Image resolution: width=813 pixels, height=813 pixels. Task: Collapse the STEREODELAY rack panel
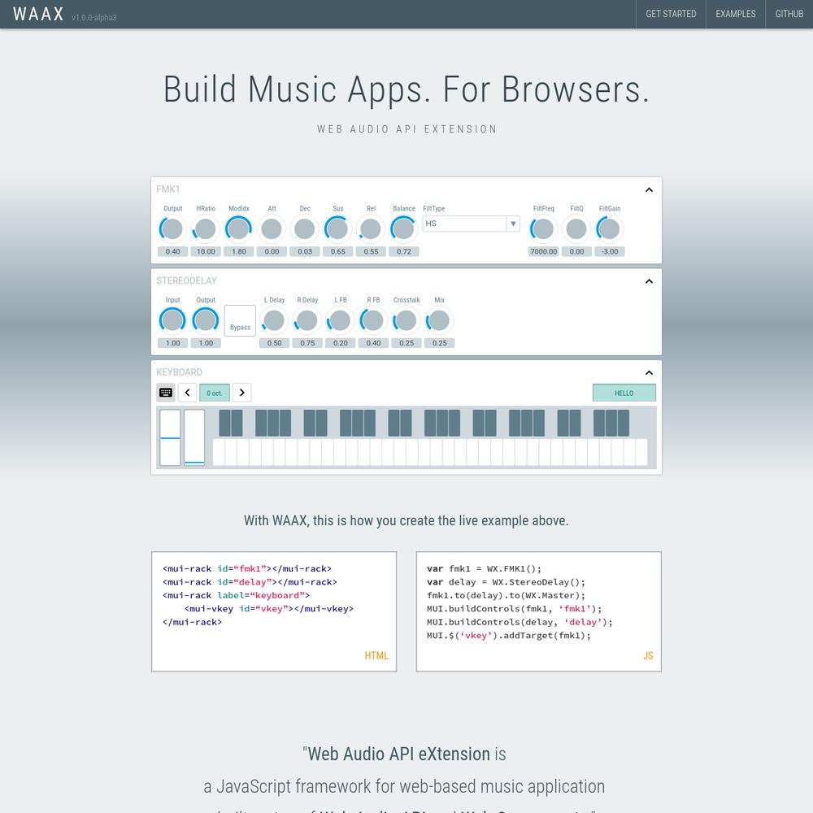coord(649,281)
